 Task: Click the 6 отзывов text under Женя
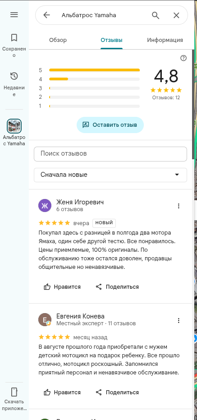(69, 209)
